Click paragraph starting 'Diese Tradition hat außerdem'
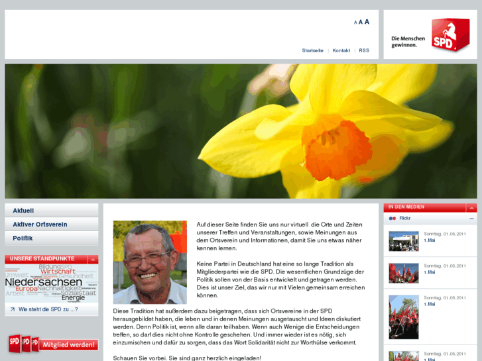 pyautogui.click(x=236, y=327)
